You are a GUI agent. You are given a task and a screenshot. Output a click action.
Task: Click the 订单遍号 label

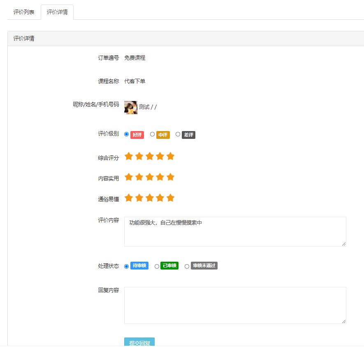point(109,58)
